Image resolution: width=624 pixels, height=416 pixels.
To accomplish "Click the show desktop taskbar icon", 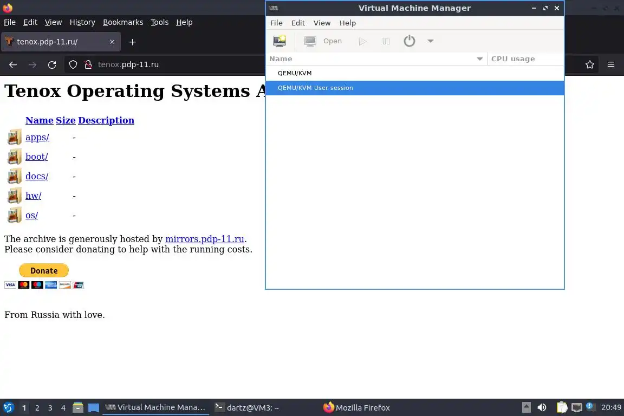I will pyautogui.click(x=94, y=408).
